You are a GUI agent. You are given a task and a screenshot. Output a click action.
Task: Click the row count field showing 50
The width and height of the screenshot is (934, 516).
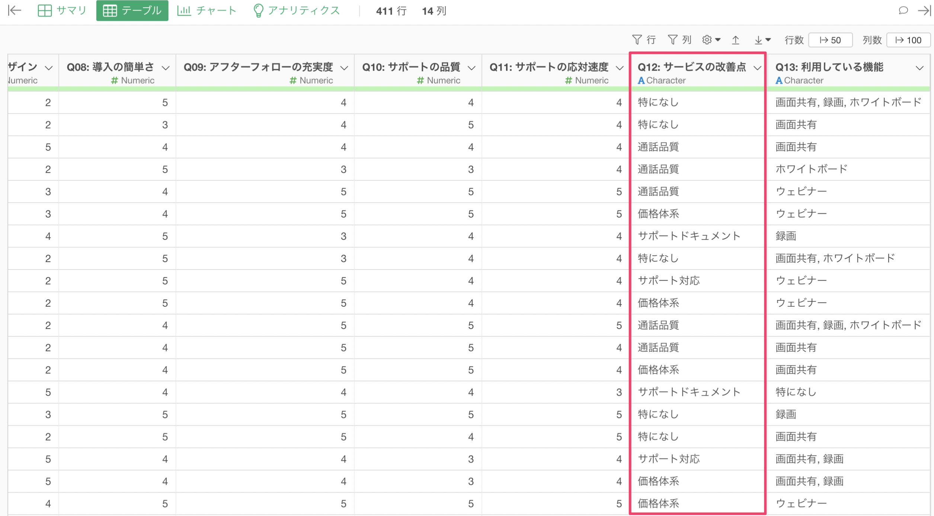point(831,40)
